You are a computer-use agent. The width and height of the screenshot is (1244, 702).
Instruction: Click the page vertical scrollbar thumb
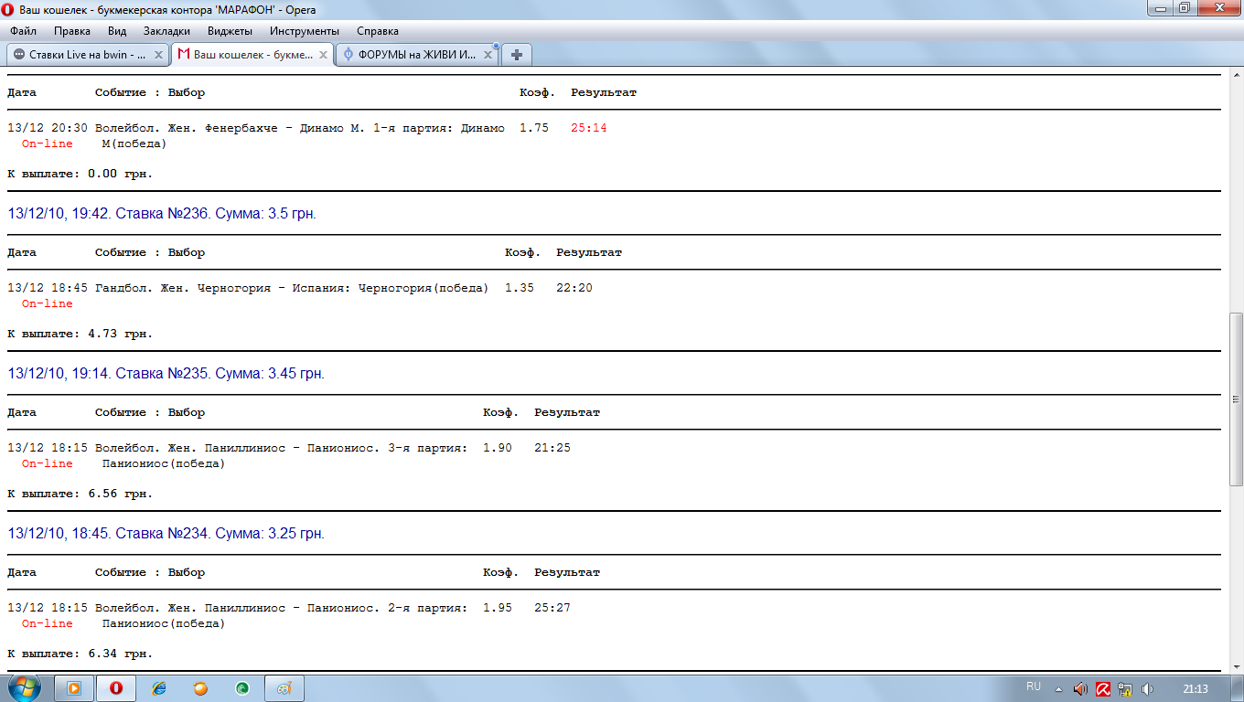click(1236, 399)
